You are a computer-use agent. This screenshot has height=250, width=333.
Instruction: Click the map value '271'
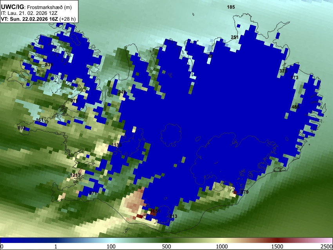[x=93, y=193]
